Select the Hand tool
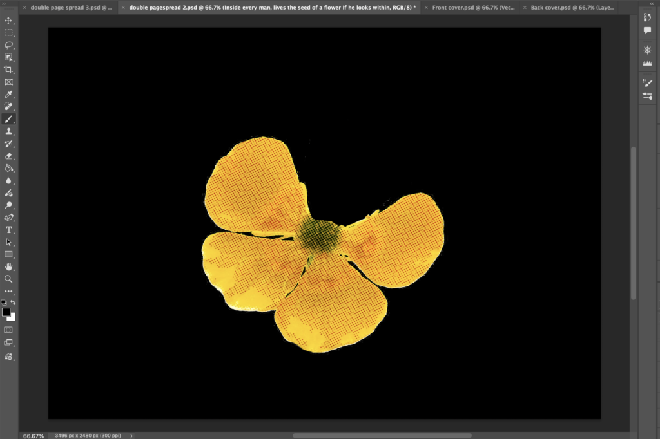The width and height of the screenshot is (660, 439). pos(9,266)
